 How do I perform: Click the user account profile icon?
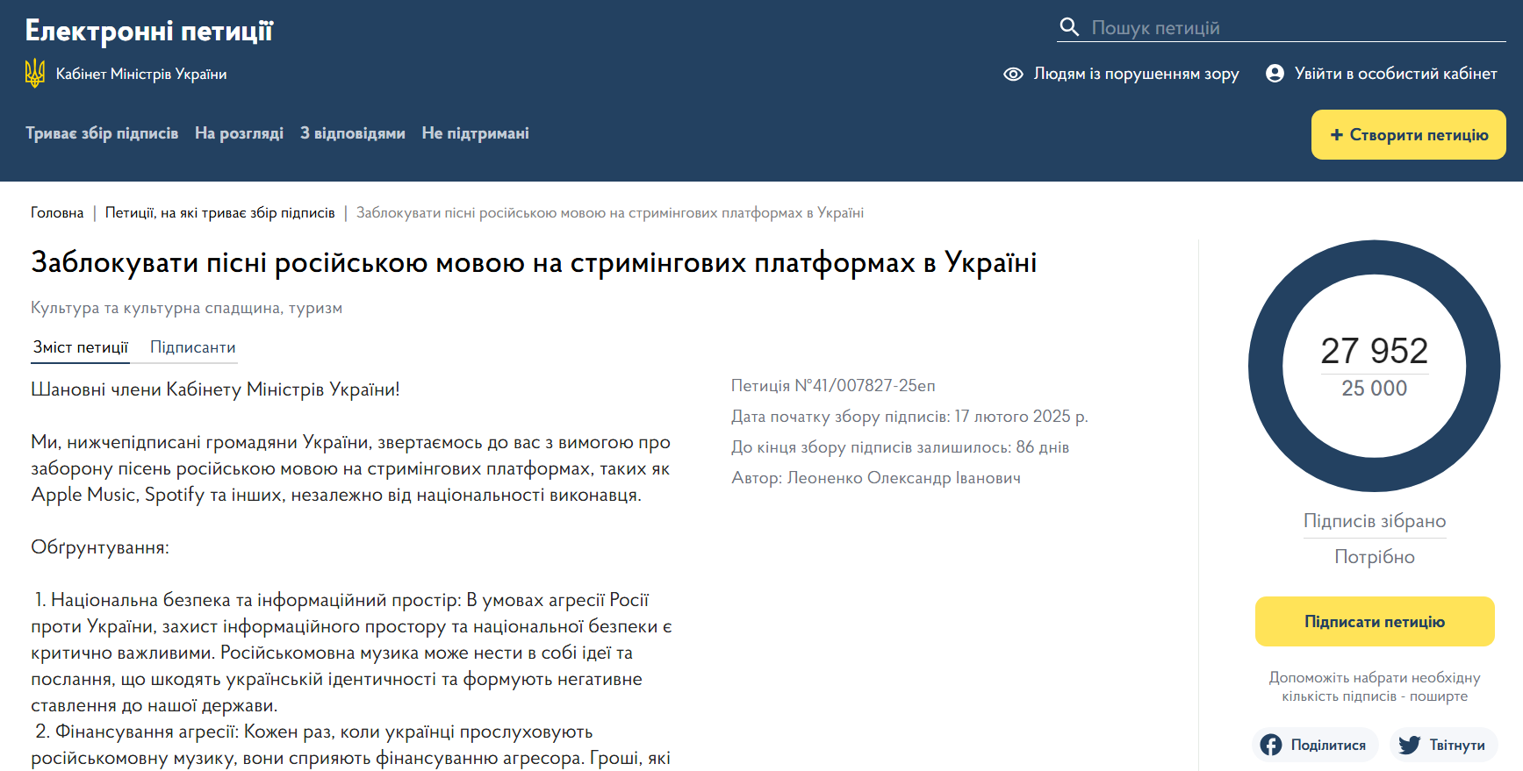(x=1275, y=74)
